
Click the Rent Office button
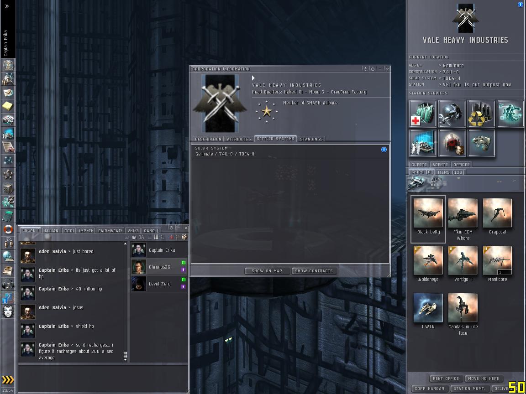click(x=446, y=378)
